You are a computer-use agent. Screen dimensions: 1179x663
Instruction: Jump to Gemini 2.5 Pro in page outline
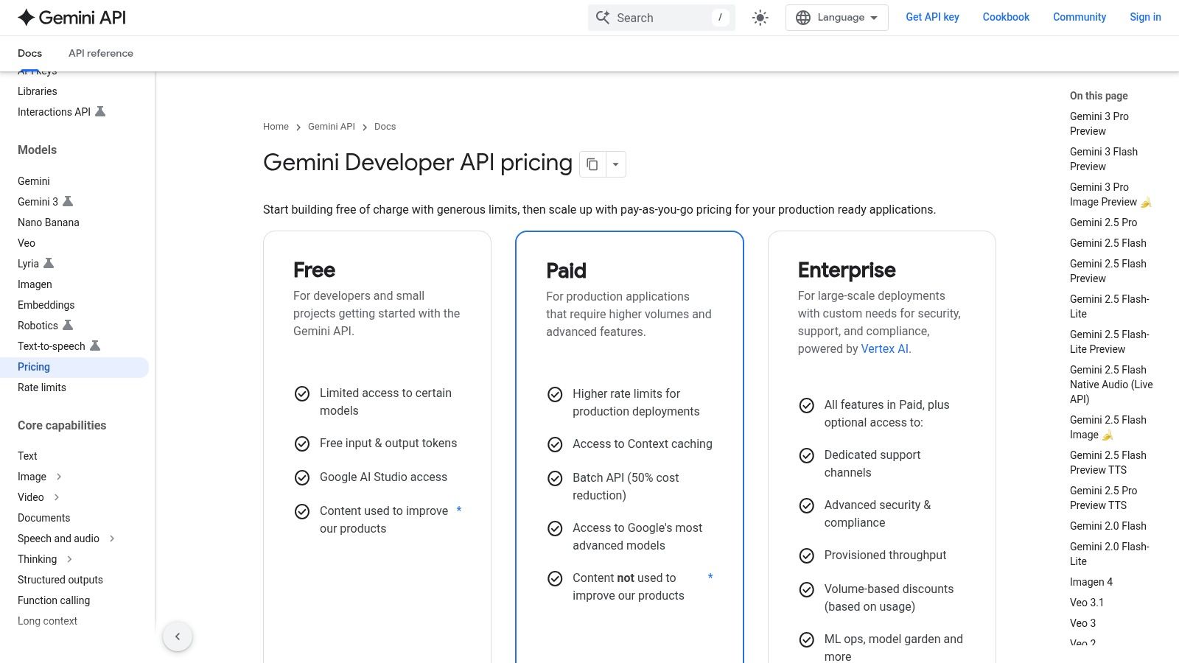[x=1103, y=222]
